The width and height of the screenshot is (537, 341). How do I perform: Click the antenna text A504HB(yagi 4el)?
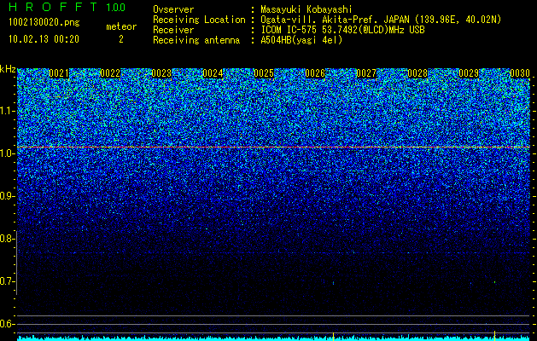click(x=301, y=40)
